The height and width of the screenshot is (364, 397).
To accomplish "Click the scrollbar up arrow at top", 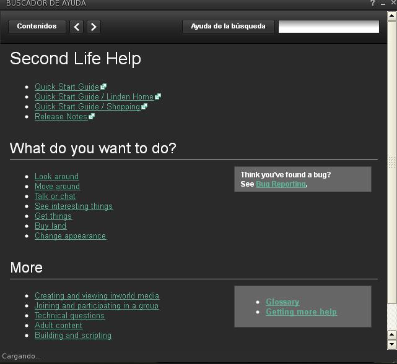I will point(391,16).
